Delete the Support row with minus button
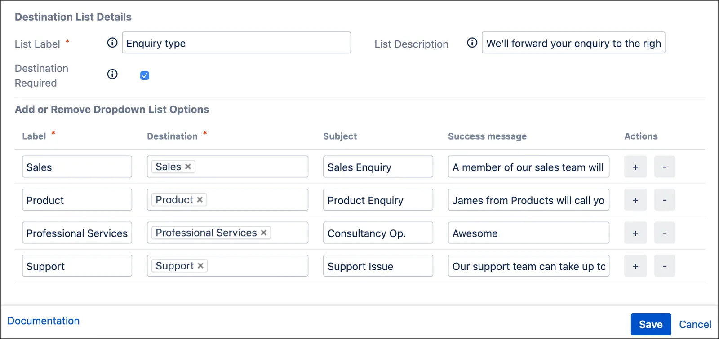The height and width of the screenshot is (339, 719). coord(665,266)
